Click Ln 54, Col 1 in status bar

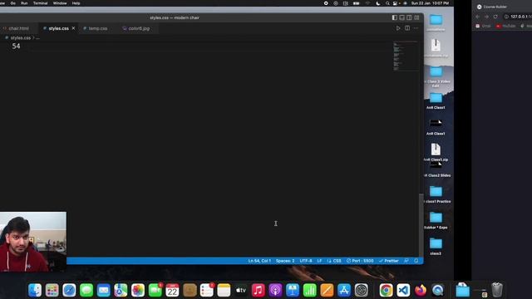click(x=259, y=261)
